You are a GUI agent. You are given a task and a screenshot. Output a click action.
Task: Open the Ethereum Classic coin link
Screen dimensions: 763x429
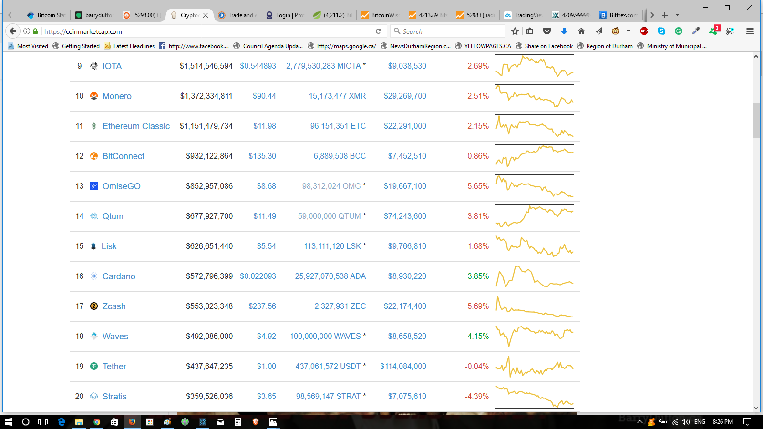click(136, 126)
